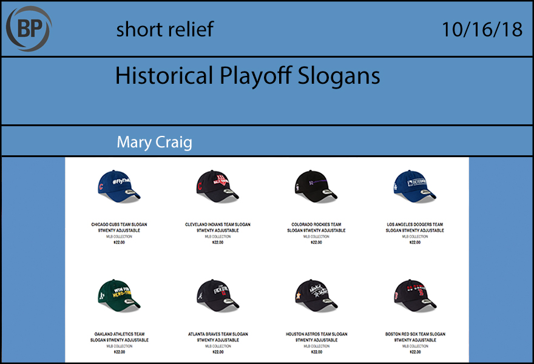Screen dimensions: 534x364
Task: Click the Chicago Cubs Team Slogan title
Action: tap(119, 227)
